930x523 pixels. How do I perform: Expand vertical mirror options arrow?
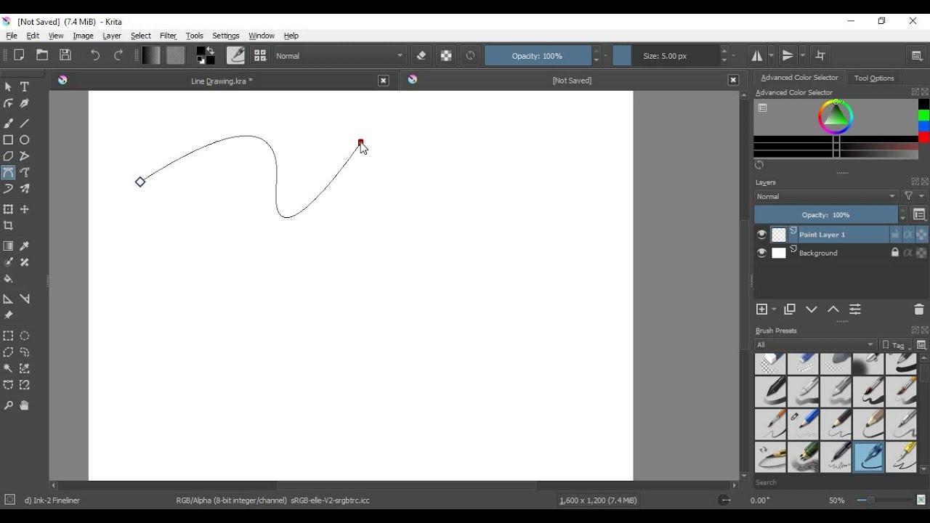click(803, 55)
